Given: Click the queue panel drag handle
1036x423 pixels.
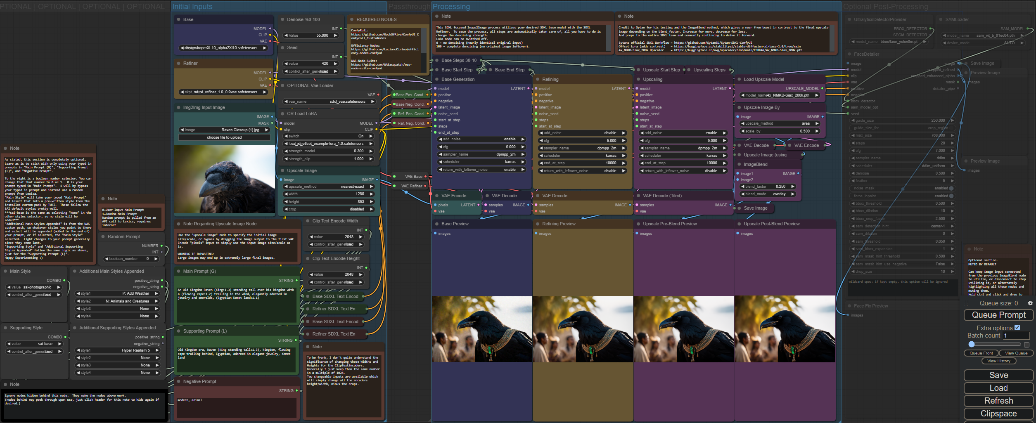Looking at the screenshot, I should pyautogui.click(x=966, y=303).
